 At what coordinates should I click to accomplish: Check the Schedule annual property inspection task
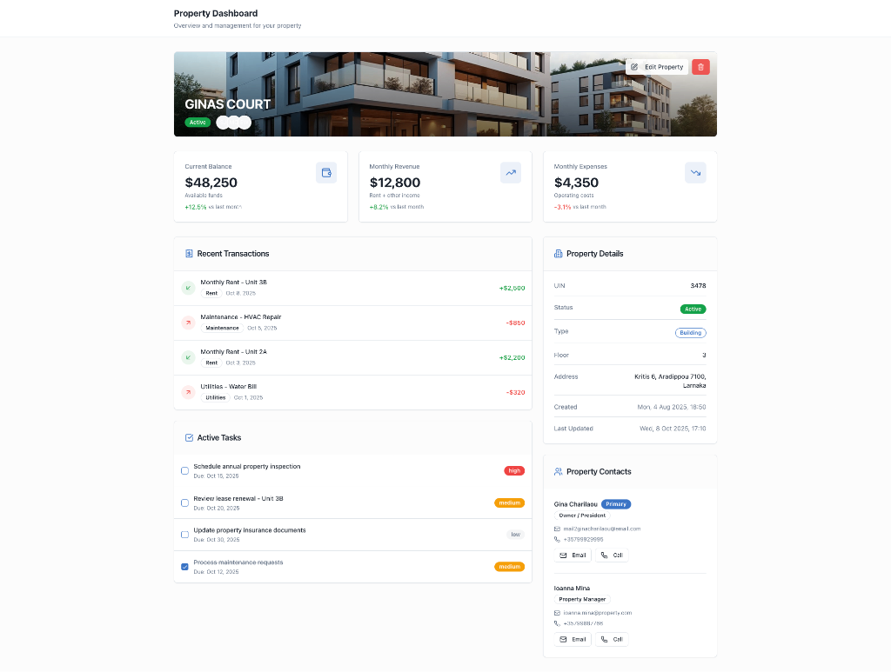tap(184, 470)
